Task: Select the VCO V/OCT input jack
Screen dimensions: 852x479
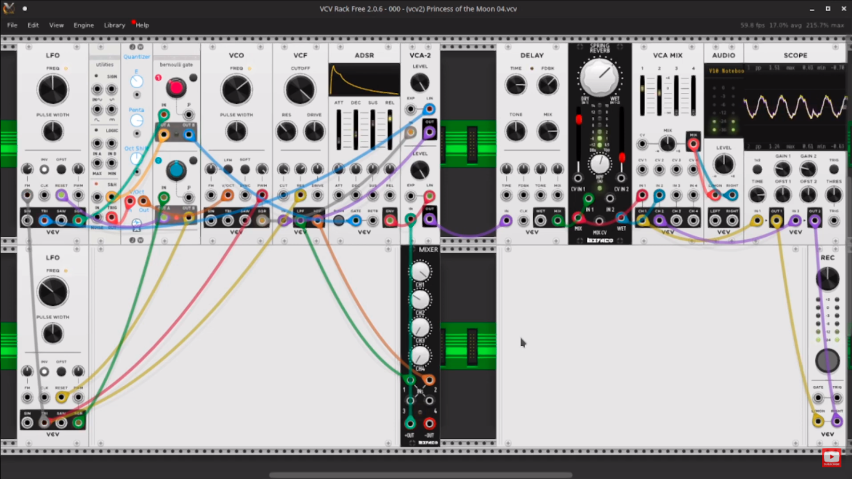Action: click(x=227, y=195)
